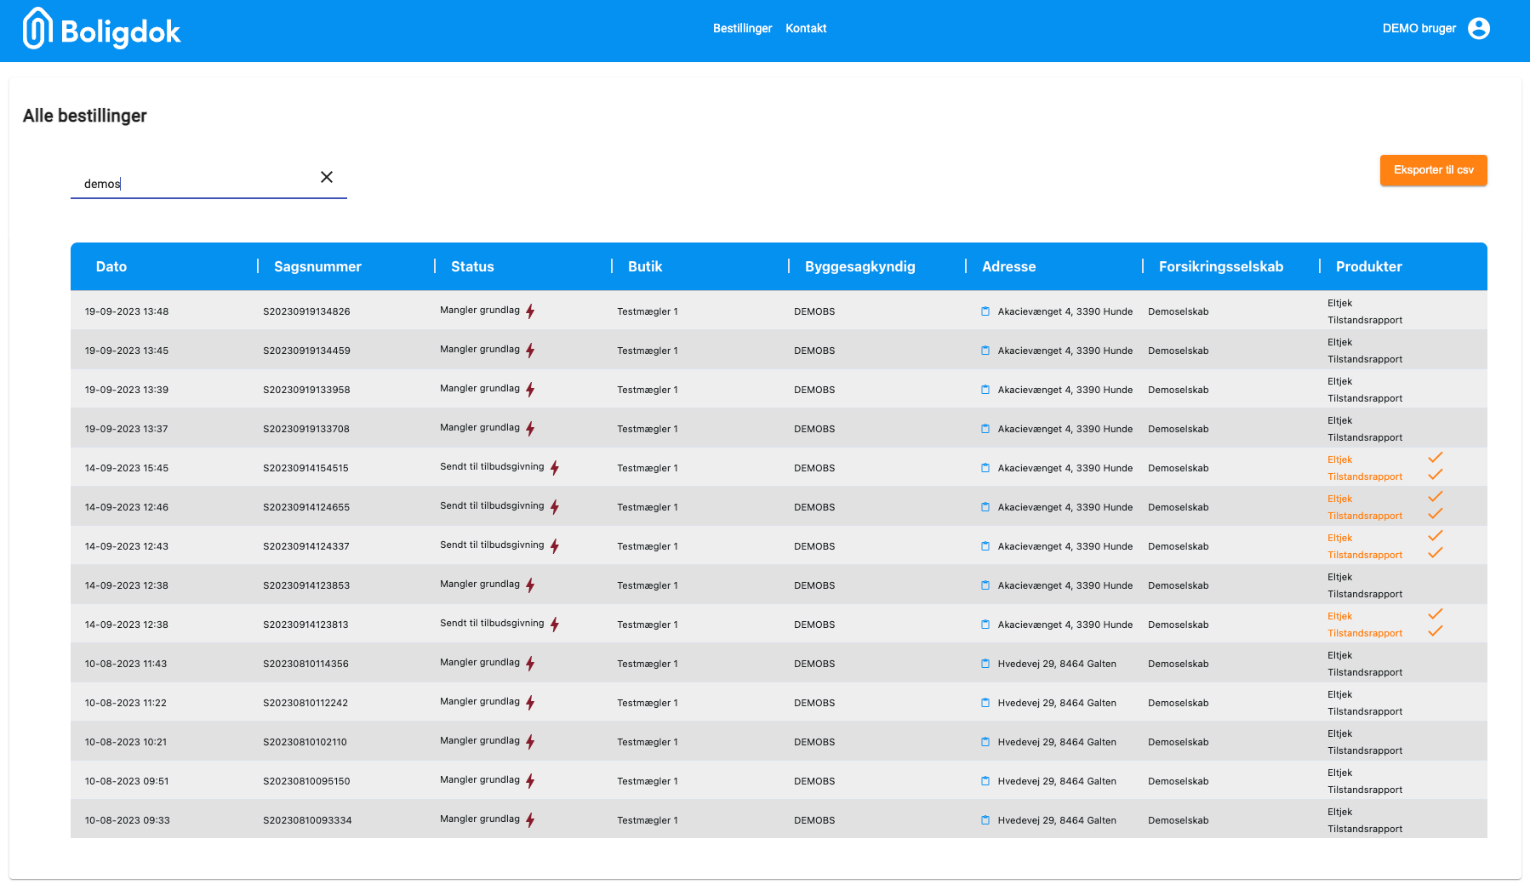The image size is (1530, 890).
Task: Click lightning icon for order S20230810095150
Action: (530, 781)
